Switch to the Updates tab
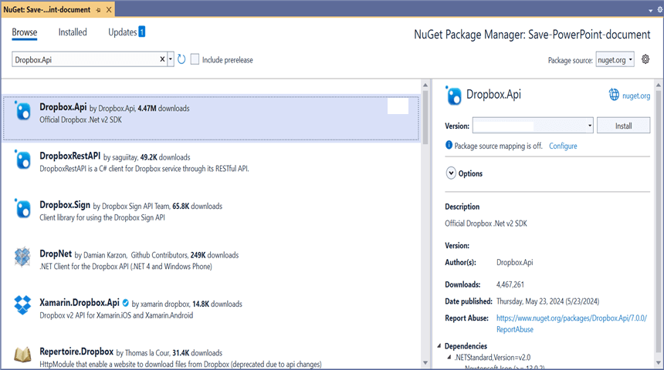 coord(127,32)
